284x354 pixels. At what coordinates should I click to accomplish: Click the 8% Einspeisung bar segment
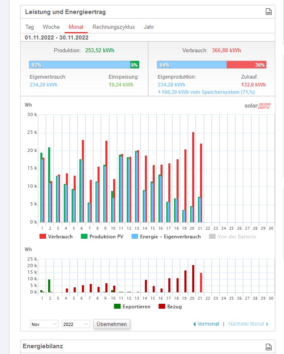pos(135,65)
